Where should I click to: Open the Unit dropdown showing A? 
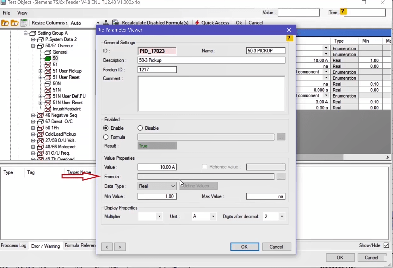204,217
